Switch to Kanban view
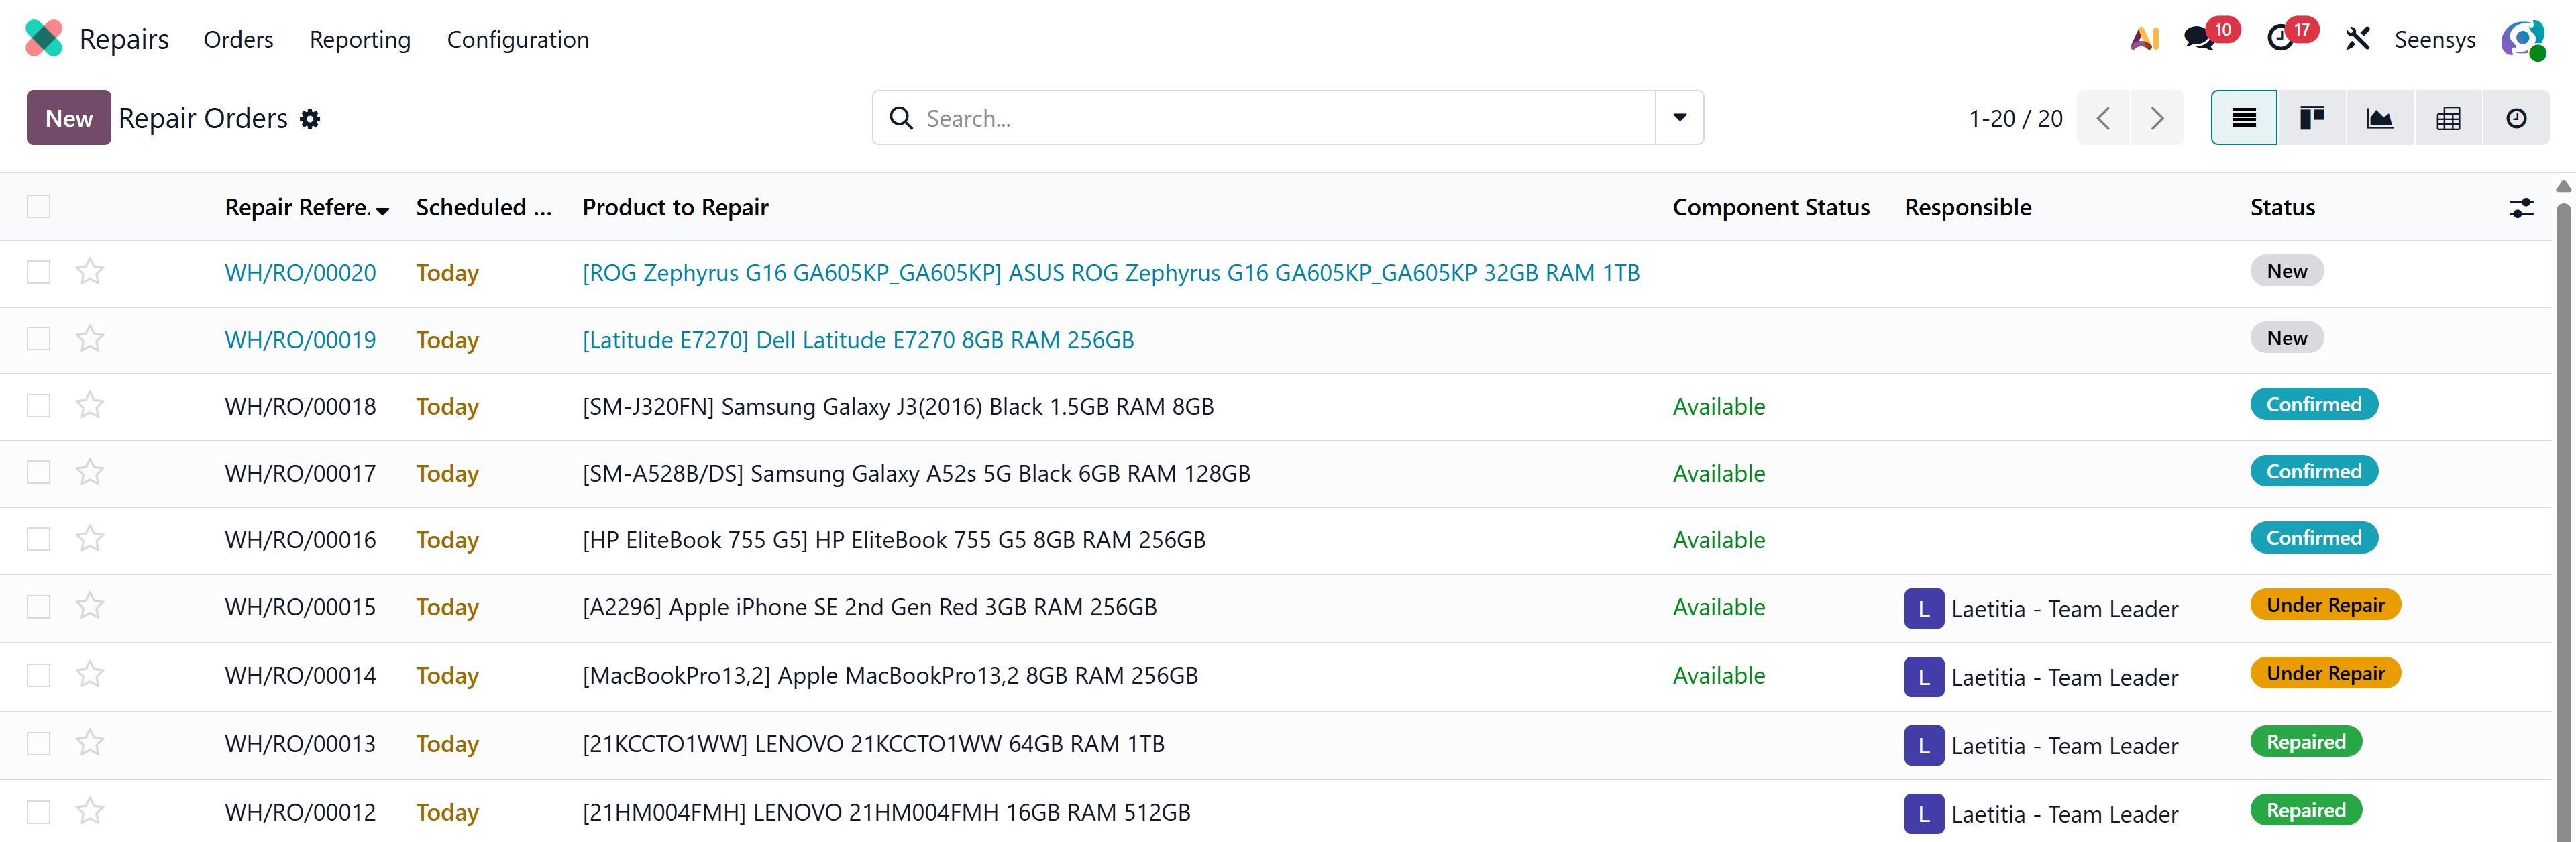 (x=2311, y=118)
